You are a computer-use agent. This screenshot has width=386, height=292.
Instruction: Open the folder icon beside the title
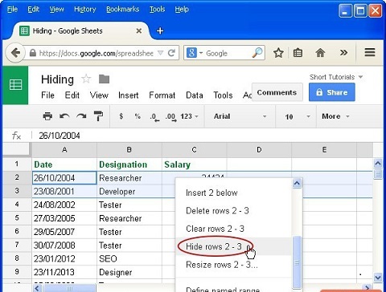pos(104,79)
